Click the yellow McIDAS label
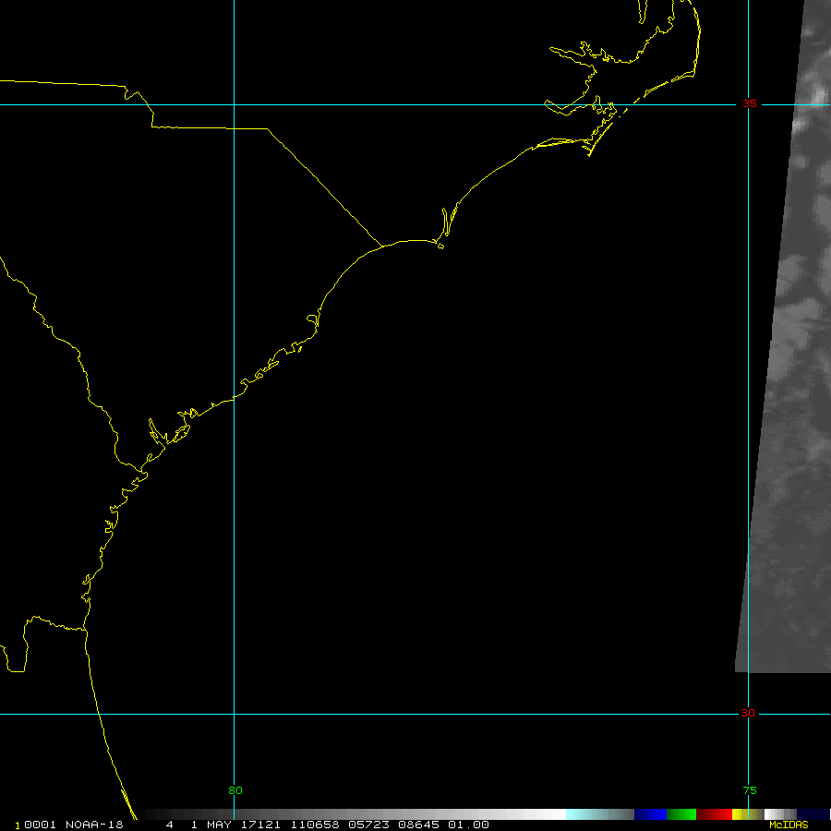Screen dimensions: 831x831 [789, 825]
